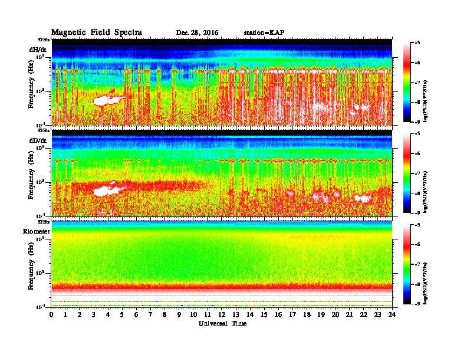Screen dimensions: 467x361
Task: Click hour "9" on the time axis
Action: pyautogui.click(x=179, y=315)
